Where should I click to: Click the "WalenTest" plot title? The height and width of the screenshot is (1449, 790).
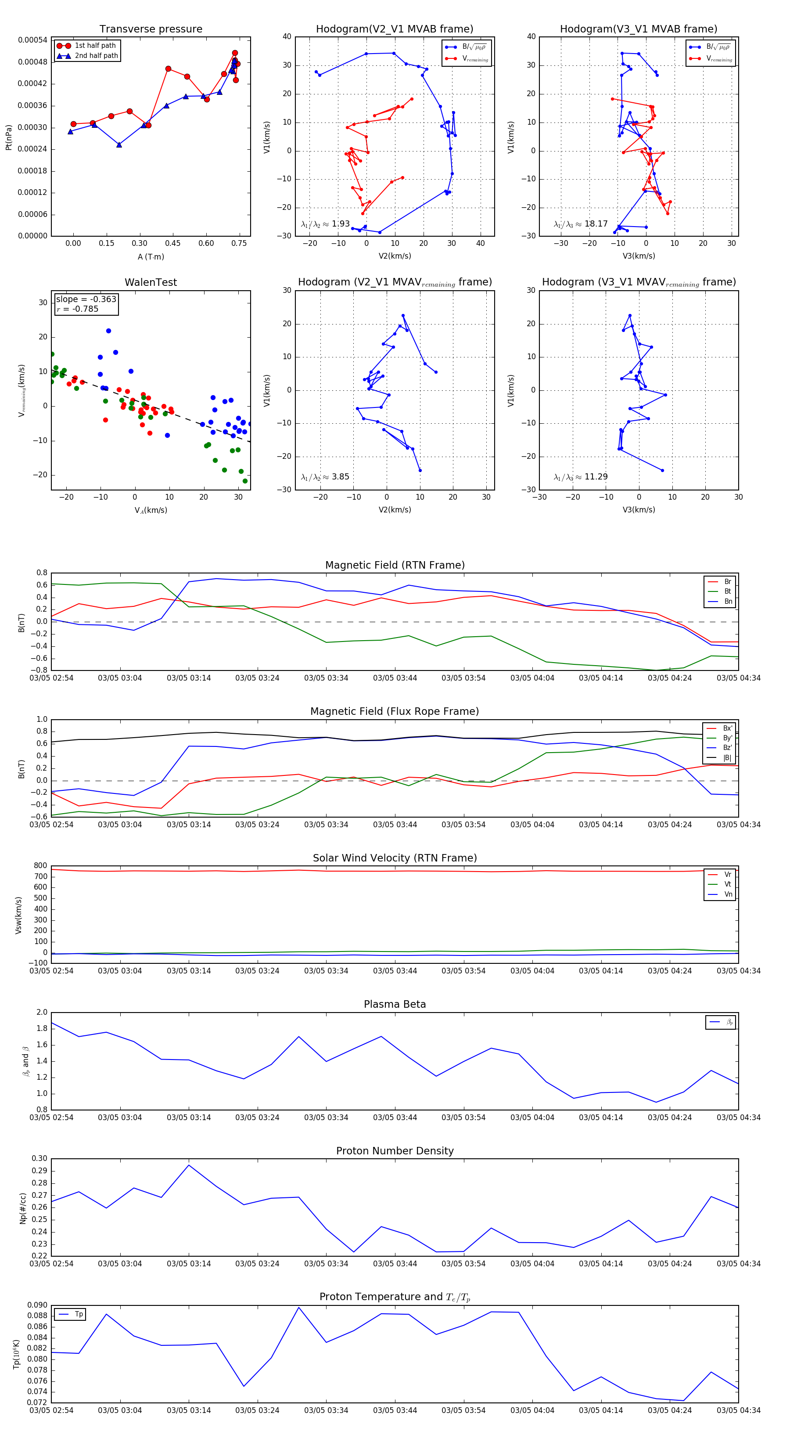(x=151, y=282)
